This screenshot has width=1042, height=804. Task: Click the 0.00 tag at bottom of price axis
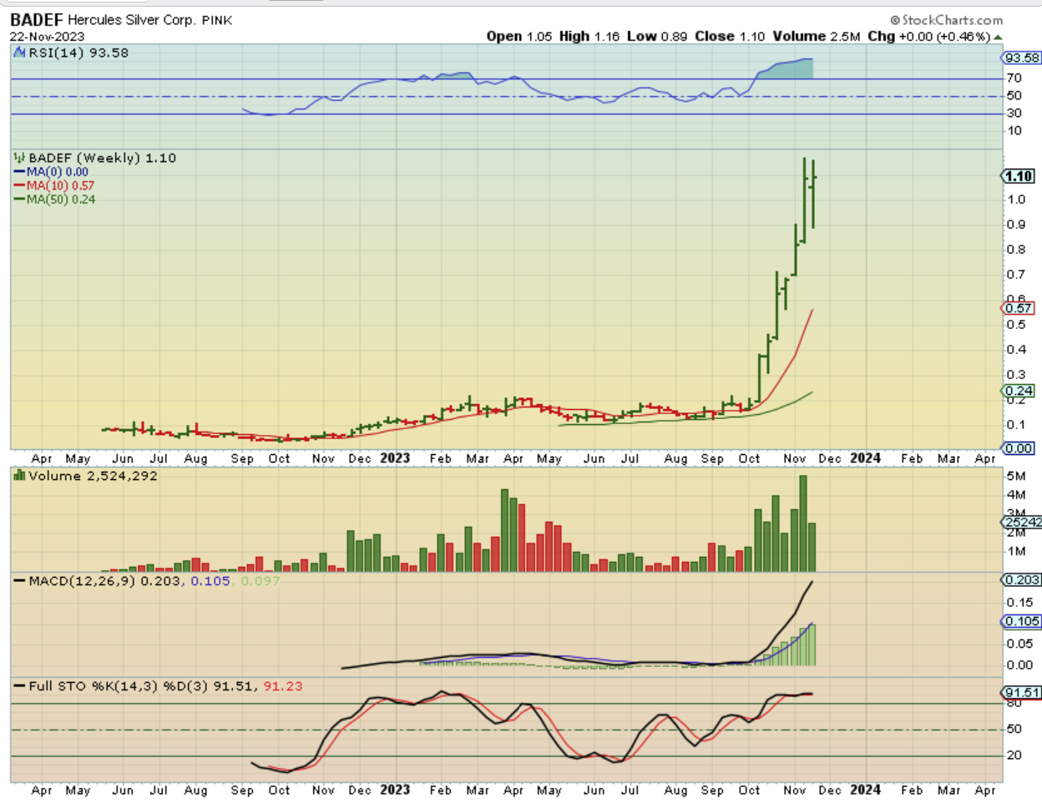pos(1019,448)
